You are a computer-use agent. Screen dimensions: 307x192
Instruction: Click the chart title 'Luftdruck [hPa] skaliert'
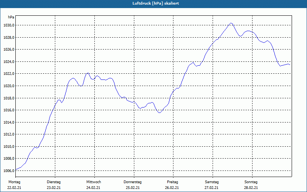pos(156,3)
